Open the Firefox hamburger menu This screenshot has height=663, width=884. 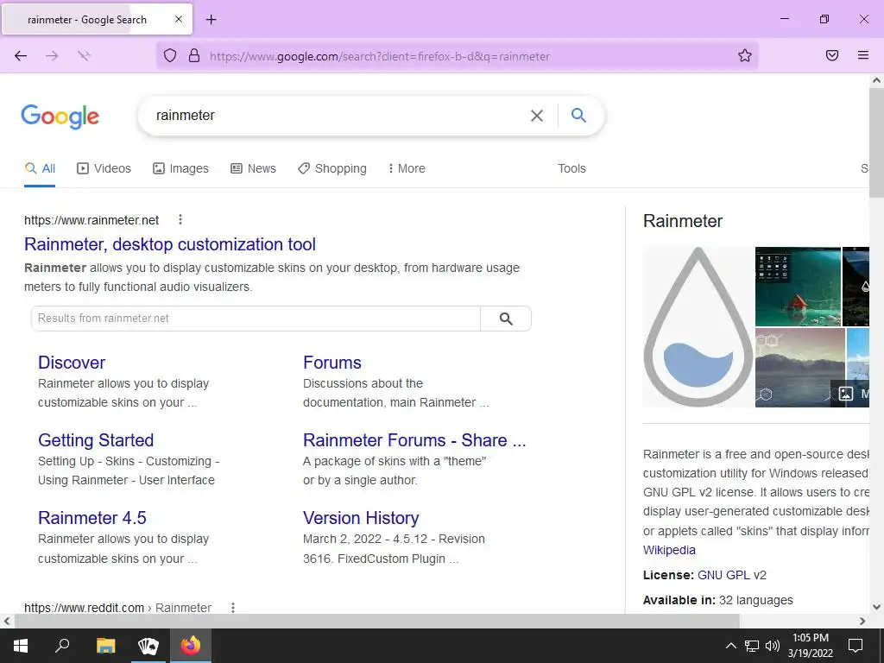(862, 55)
